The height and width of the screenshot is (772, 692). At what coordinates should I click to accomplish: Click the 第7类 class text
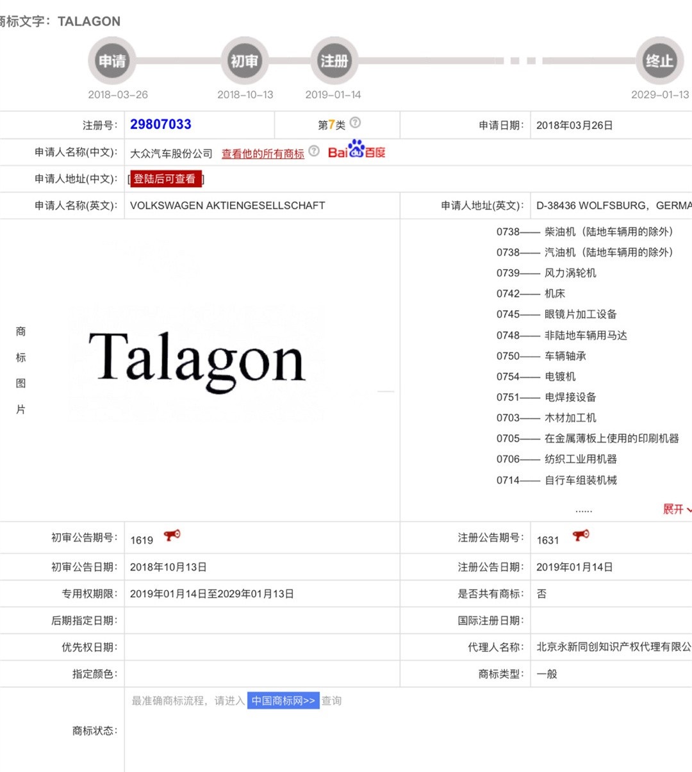tap(331, 125)
